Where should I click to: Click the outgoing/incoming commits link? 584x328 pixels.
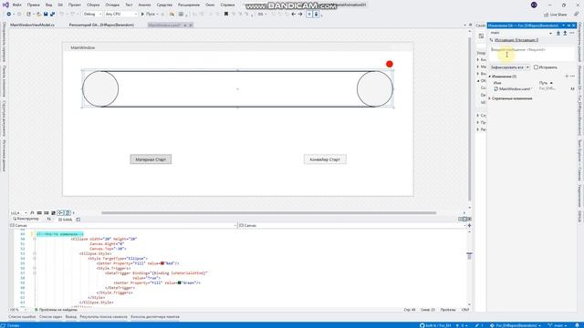tap(516, 40)
